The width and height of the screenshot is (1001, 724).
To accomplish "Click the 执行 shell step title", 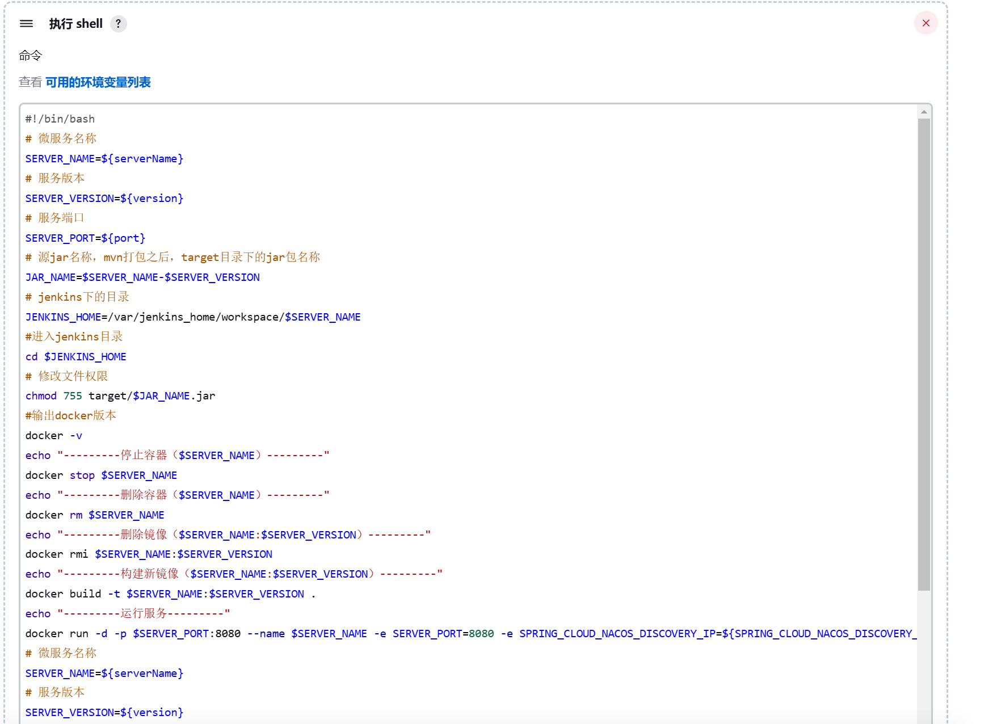I will click(76, 24).
